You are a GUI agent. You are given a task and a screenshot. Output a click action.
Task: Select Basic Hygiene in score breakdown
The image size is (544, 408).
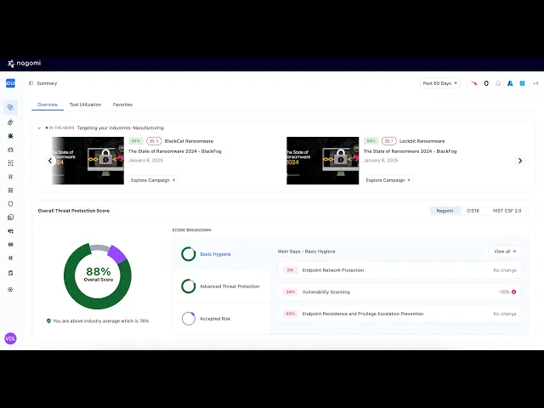pyautogui.click(x=221, y=254)
